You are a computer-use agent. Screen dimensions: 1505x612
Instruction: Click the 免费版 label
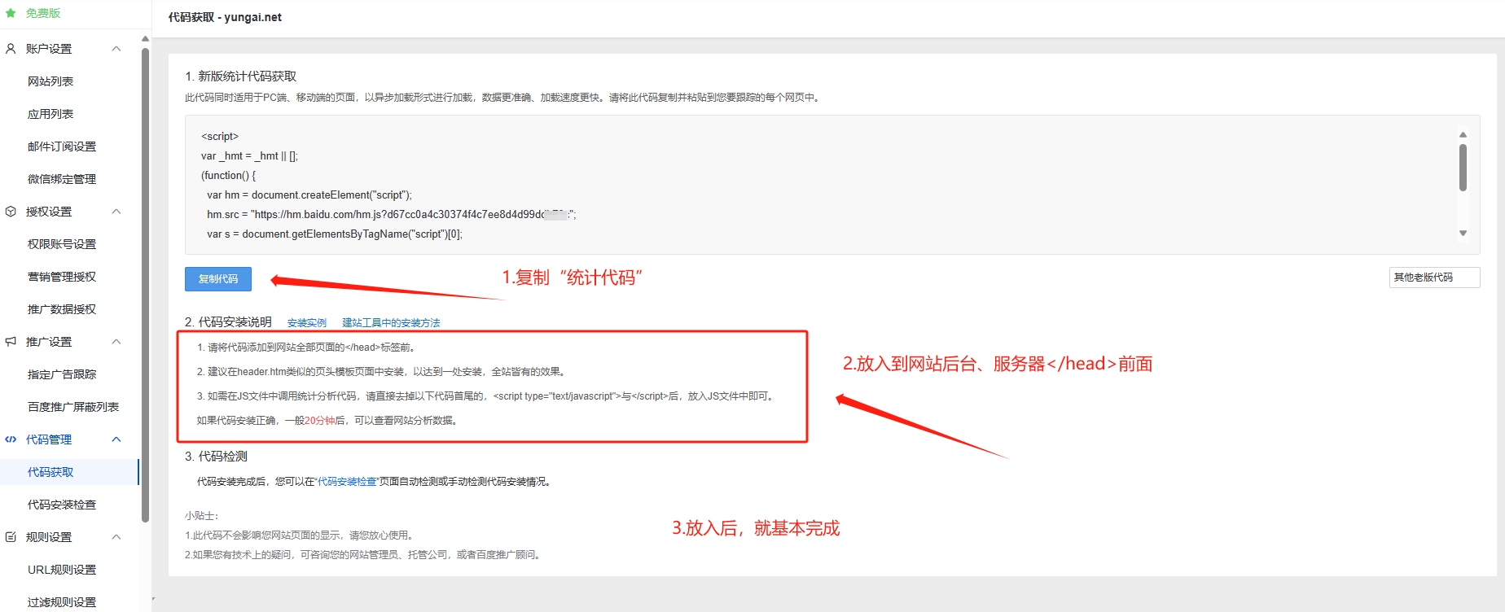(x=43, y=13)
